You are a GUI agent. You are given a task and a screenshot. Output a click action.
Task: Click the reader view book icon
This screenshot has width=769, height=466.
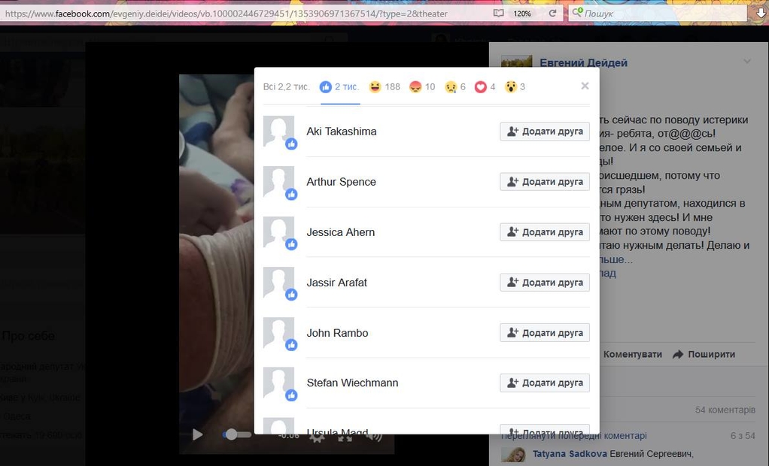498,14
